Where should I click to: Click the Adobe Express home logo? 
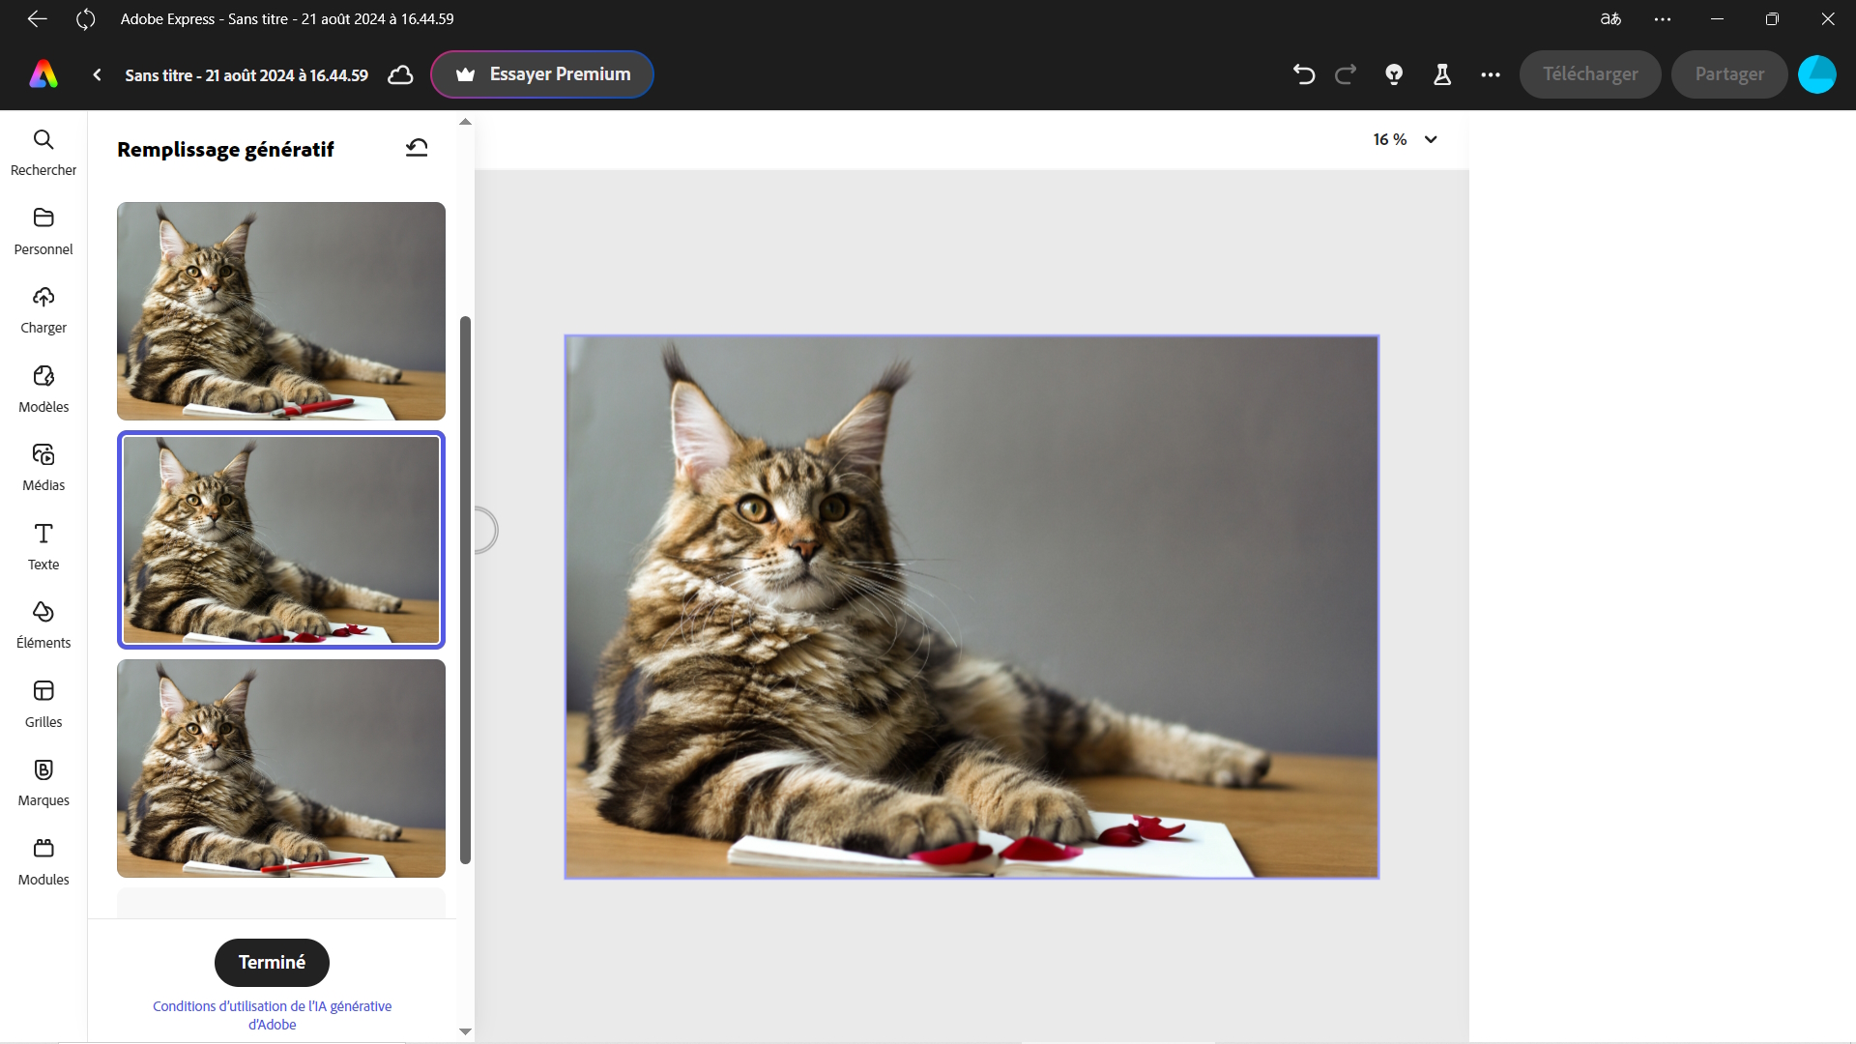point(43,74)
